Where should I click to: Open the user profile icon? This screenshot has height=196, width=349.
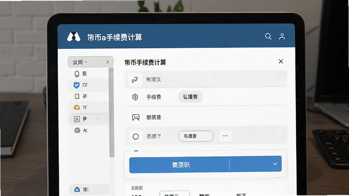pyautogui.click(x=282, y=36)
